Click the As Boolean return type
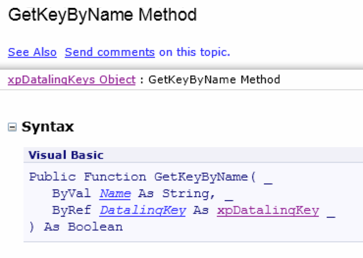This screenshot has height=258, width=363. [x=83, y=227]
